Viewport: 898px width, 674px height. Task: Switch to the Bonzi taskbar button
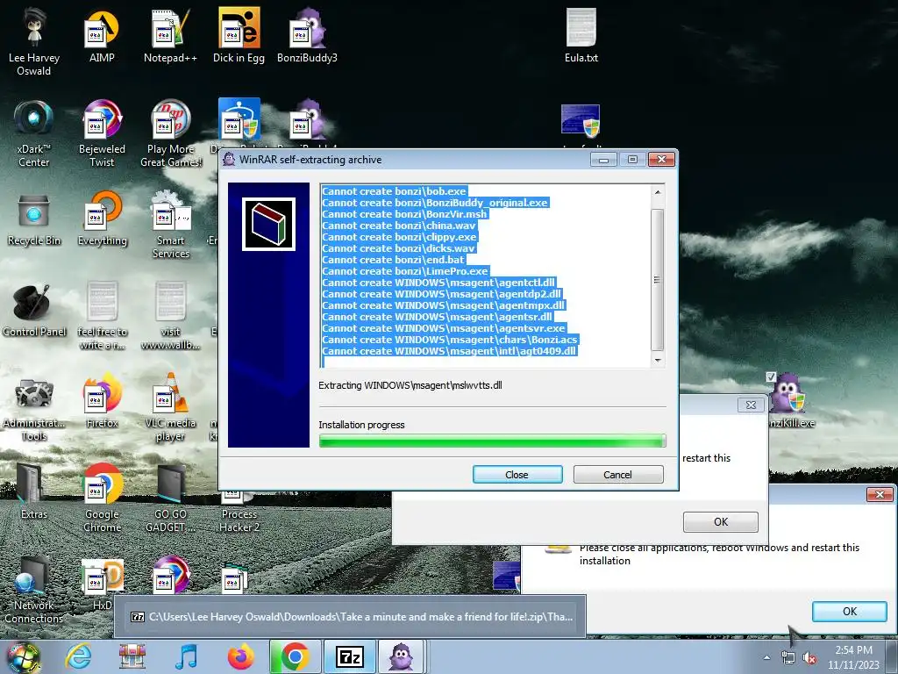click(401, 656)
